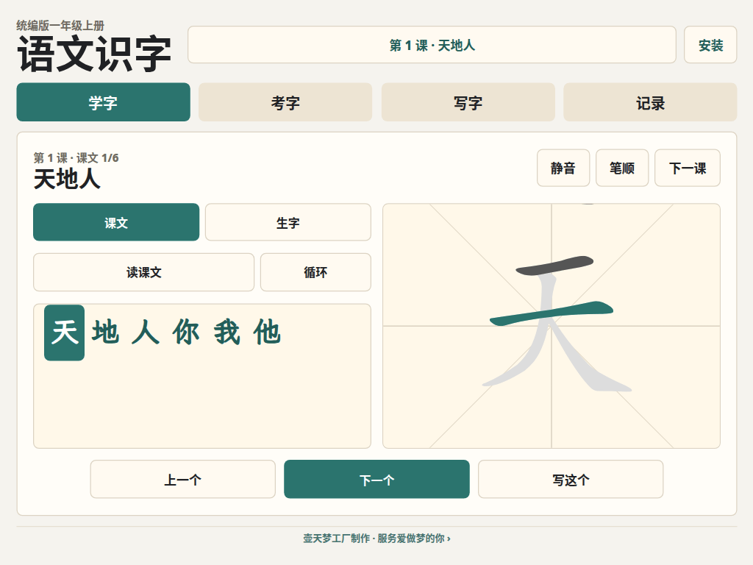Click the 下一个 next button
This screenshot has width=753, height=565.
[x=376, y=479]
